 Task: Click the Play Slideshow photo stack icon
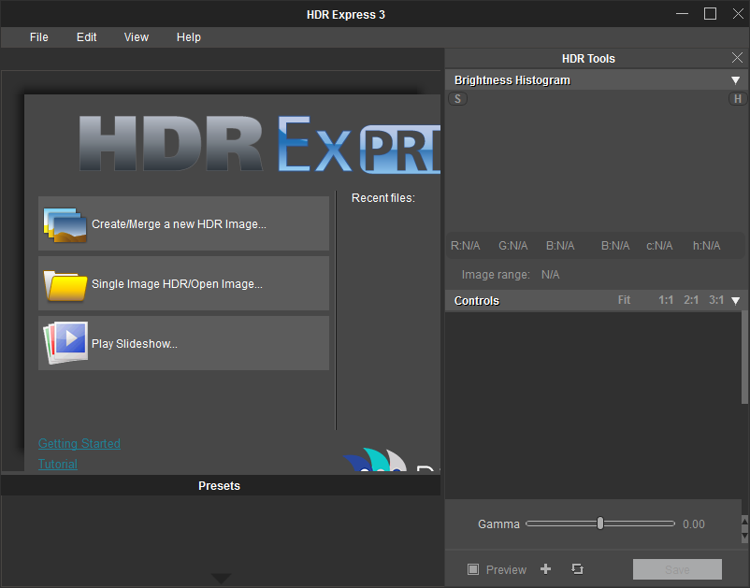(x=65, y=343)
